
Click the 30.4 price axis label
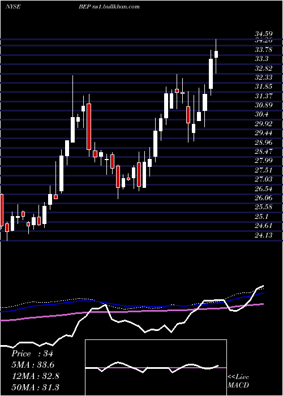tap(261, 114)
